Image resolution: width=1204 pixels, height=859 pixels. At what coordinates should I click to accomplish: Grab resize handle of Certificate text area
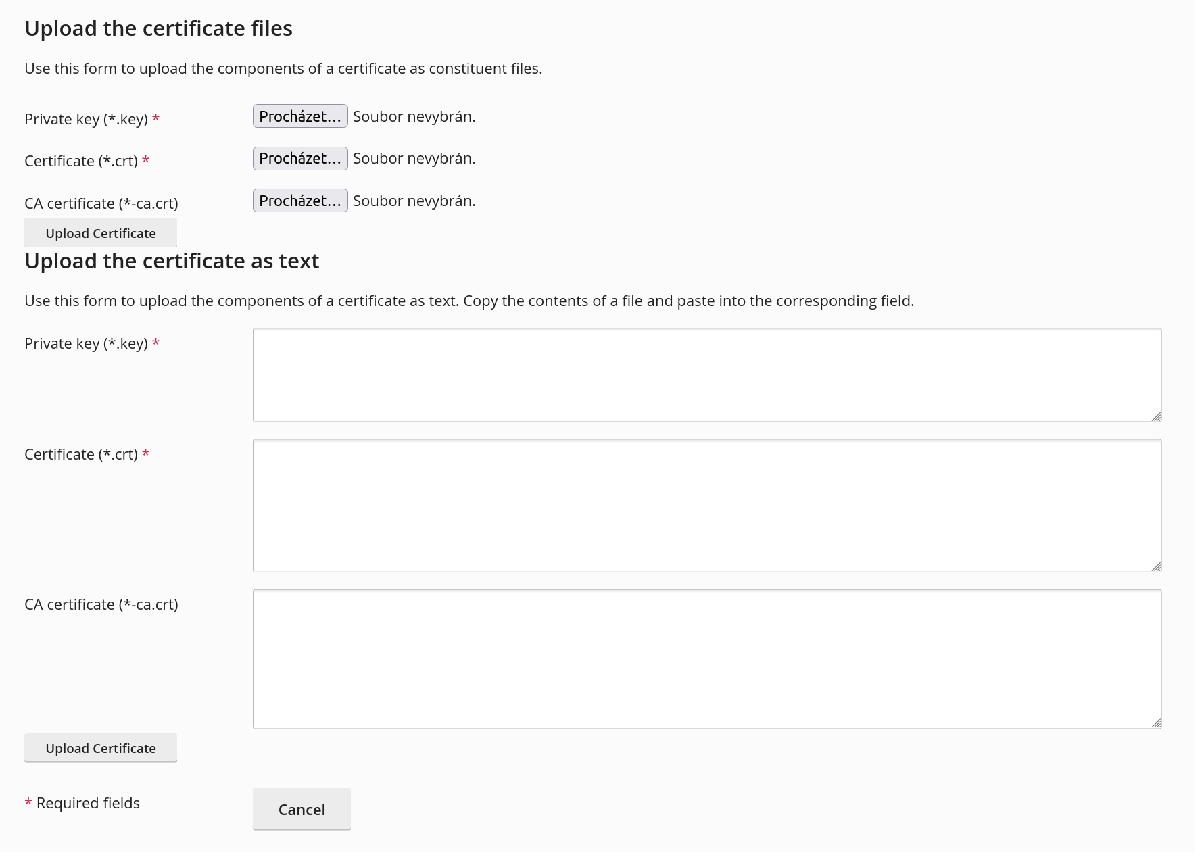click(x=1156, y=566)
